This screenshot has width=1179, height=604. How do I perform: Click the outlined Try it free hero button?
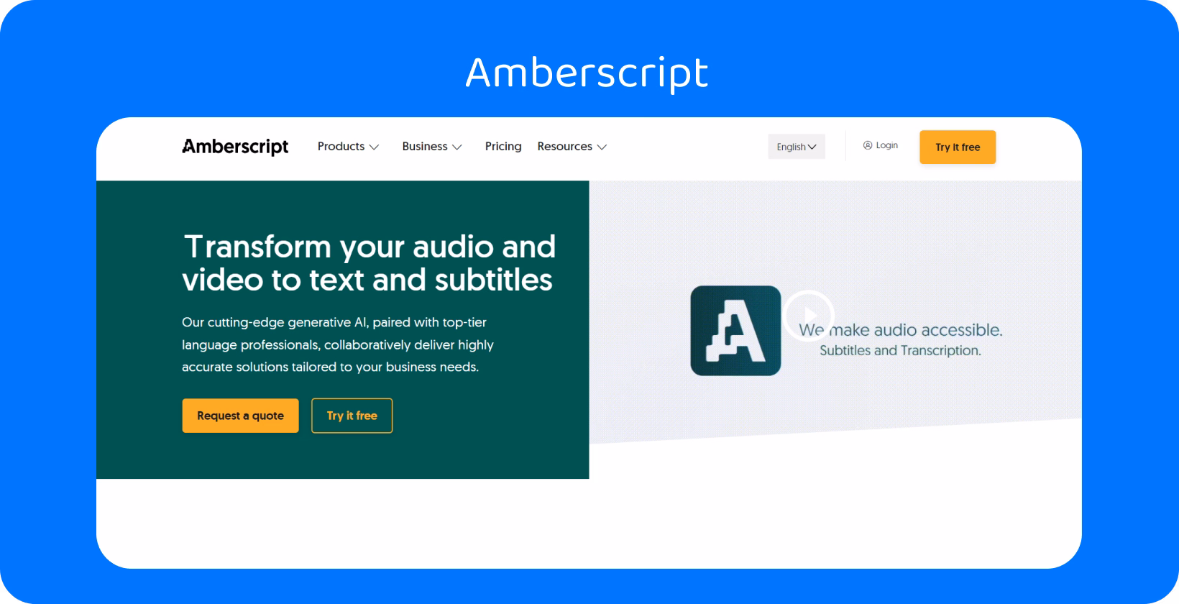click(352, 416)
